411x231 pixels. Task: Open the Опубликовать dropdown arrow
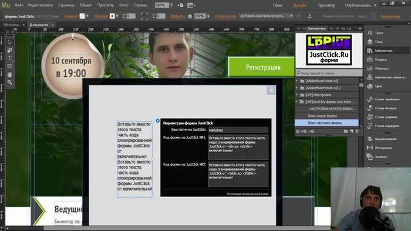(x=375, y=5)
